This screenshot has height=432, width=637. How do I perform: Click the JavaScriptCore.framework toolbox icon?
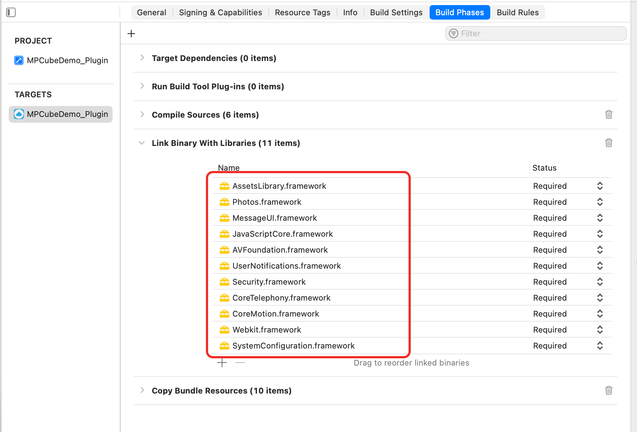[224, 234]
